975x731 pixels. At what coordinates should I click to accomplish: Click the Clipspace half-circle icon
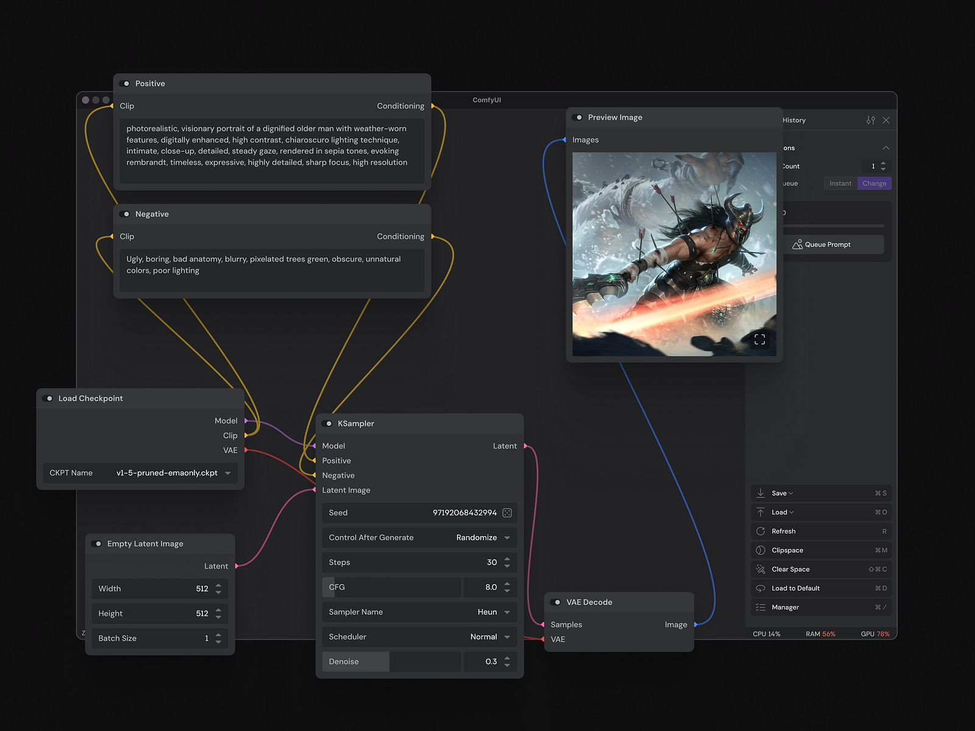point(760,550)
